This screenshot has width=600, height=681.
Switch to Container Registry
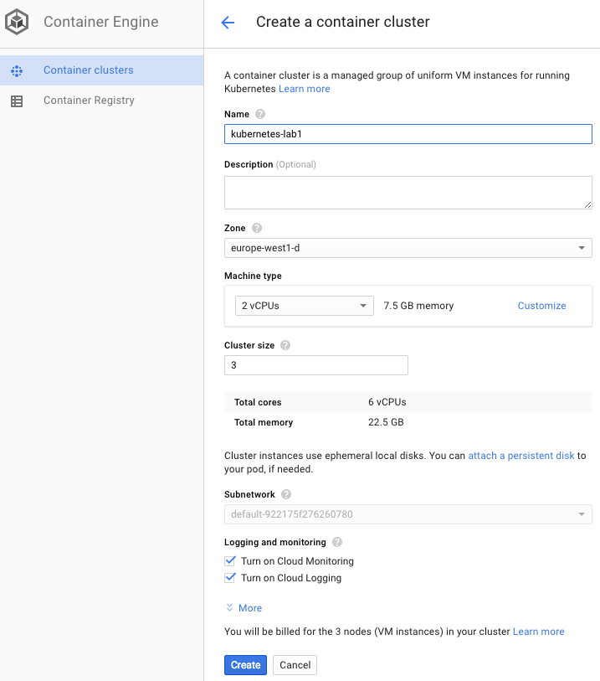coord(88,101)
